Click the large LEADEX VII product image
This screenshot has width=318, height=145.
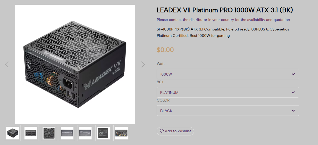[x=75, y=64]
